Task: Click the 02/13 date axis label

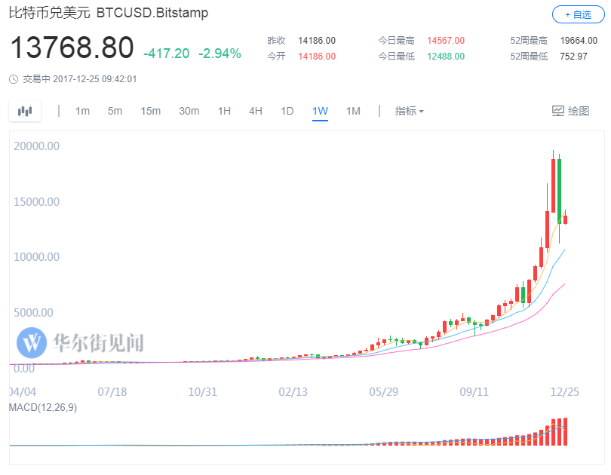Action: (x=293, y=391)
